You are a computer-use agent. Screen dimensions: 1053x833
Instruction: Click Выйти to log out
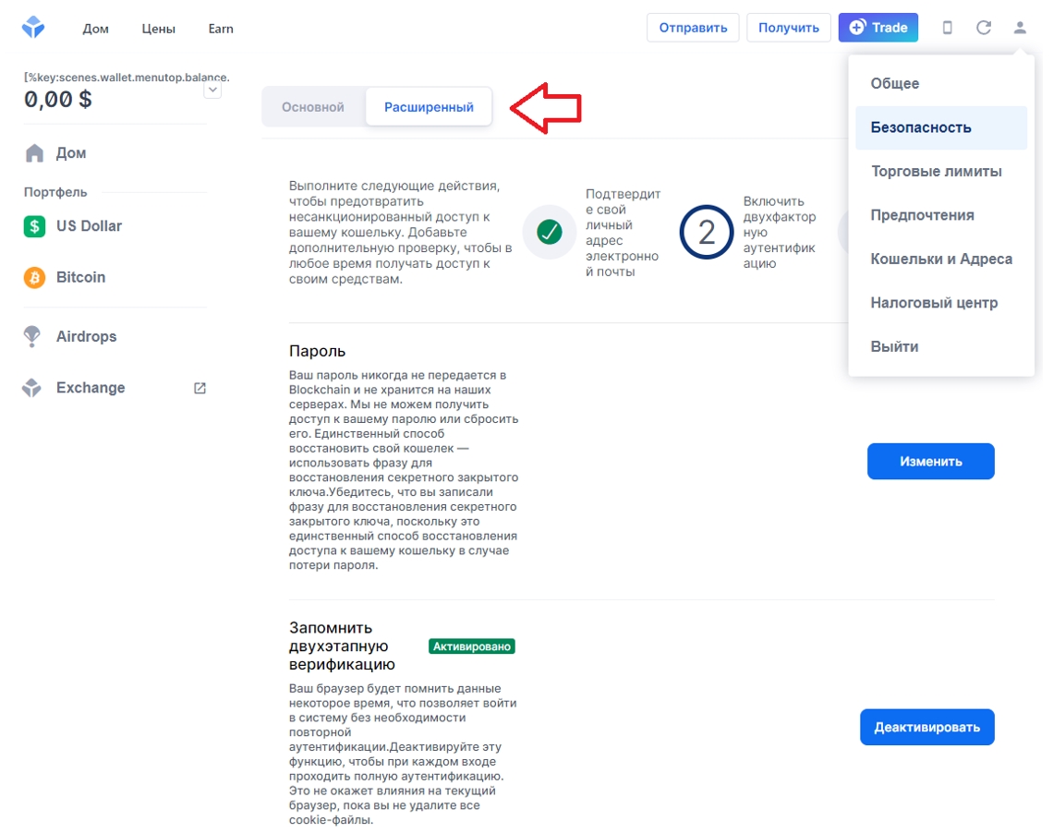941,347
